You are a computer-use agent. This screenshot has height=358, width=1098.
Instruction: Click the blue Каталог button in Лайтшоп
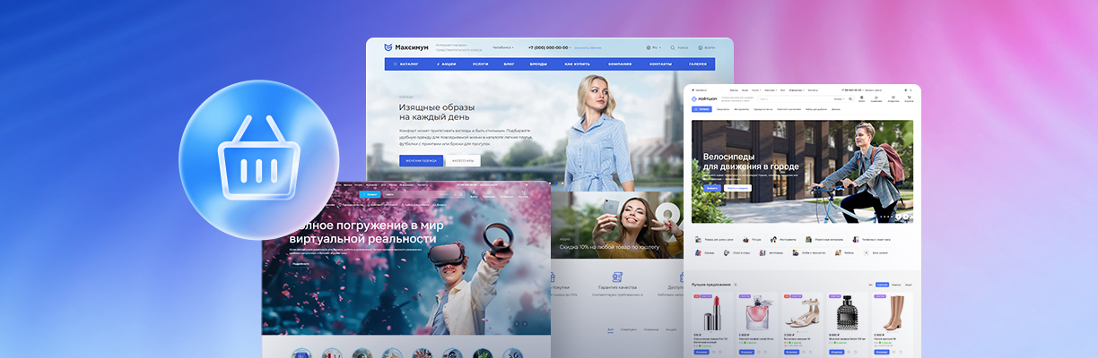point(701,109)
